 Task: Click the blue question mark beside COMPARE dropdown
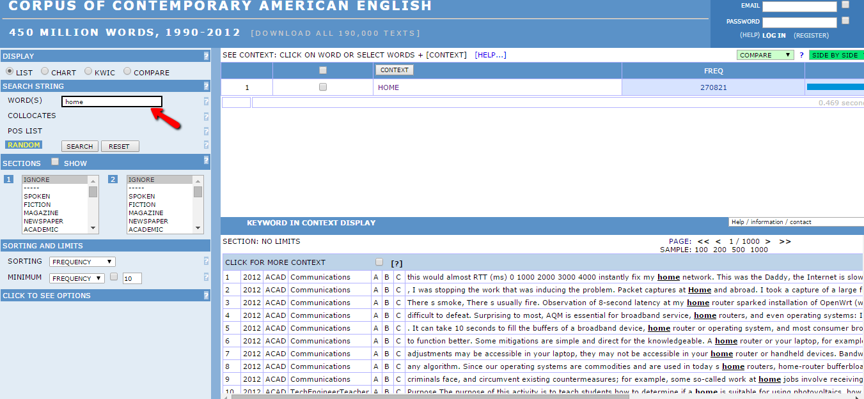[x=801, y=56]
